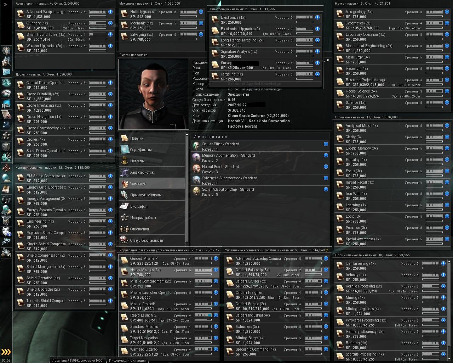Switch to the Характеристики tab
This screenshot has height=363, width=453.
[152, 172]
